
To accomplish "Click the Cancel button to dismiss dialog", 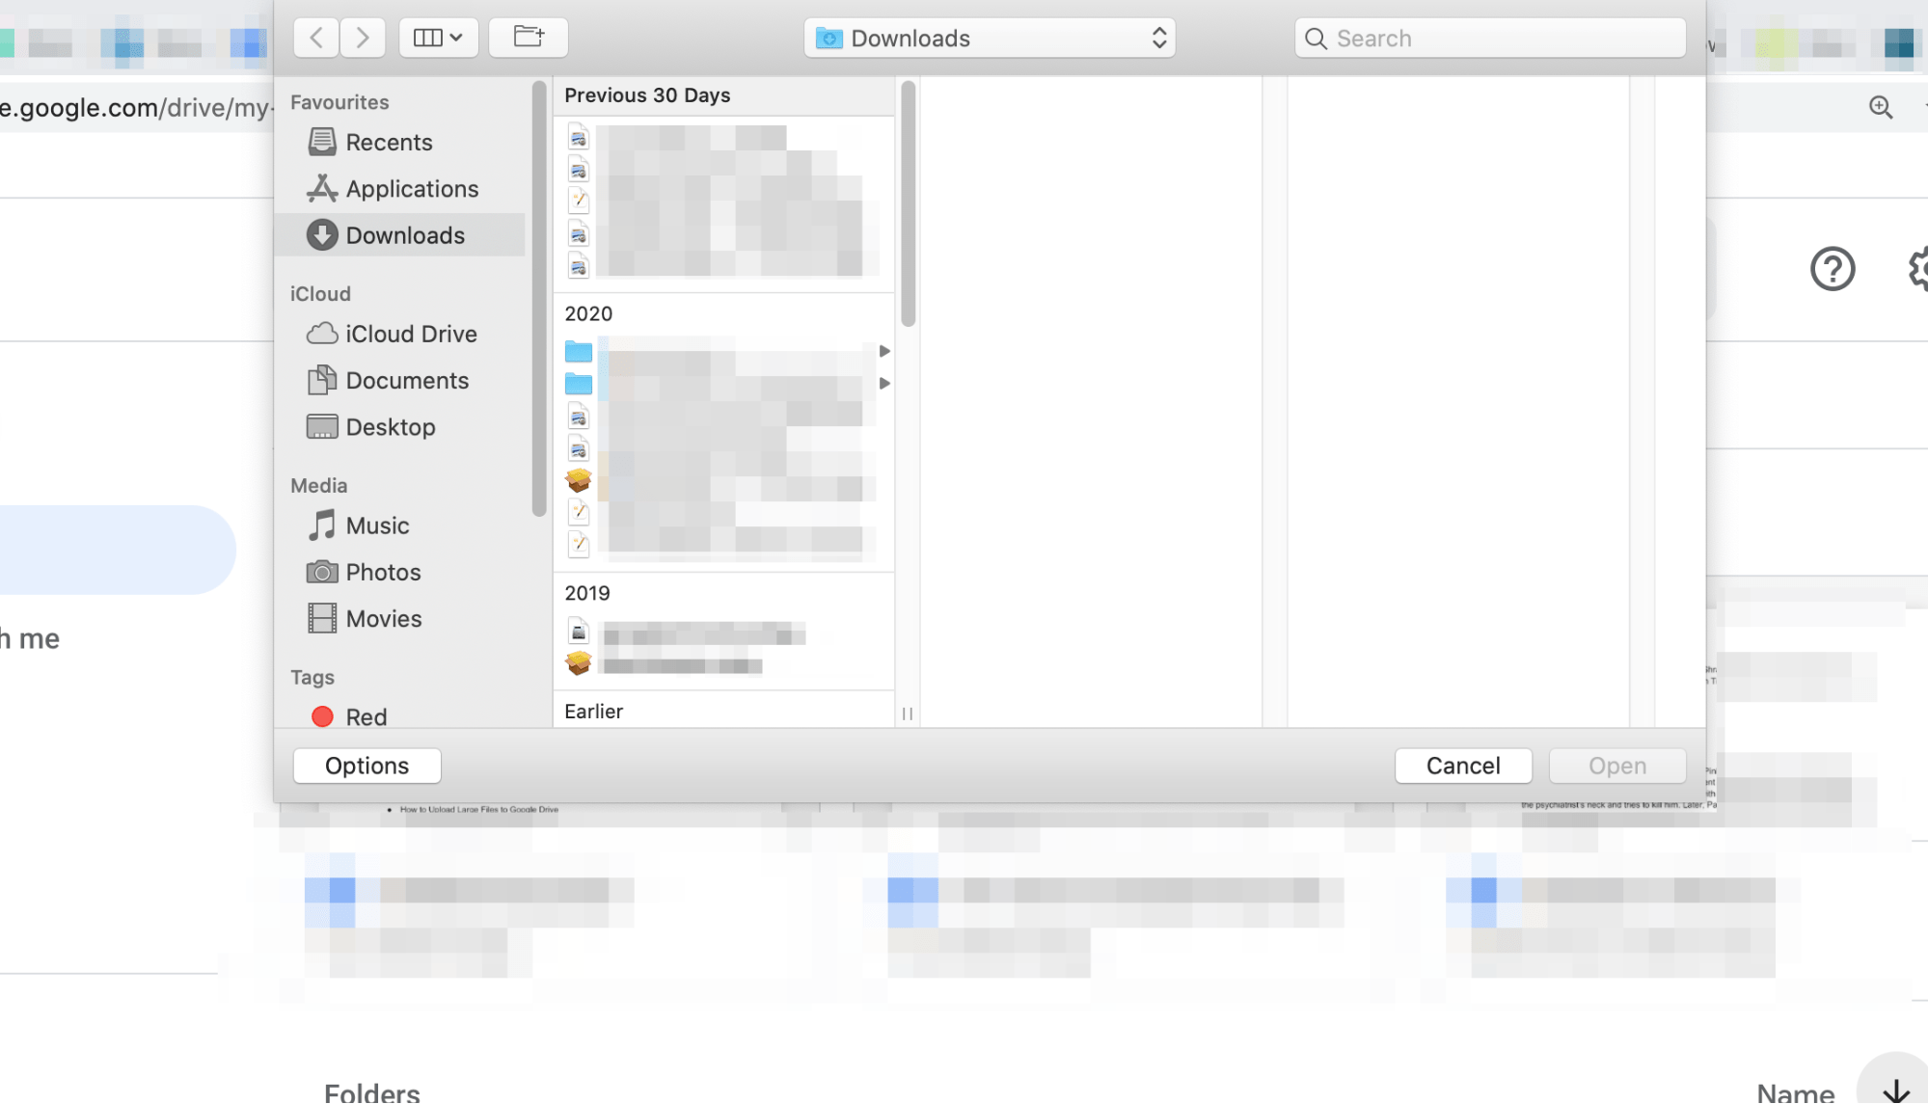I will pos(1463,766).
